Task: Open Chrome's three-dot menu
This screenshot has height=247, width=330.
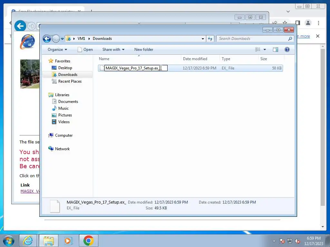Action: click(318, 23)
